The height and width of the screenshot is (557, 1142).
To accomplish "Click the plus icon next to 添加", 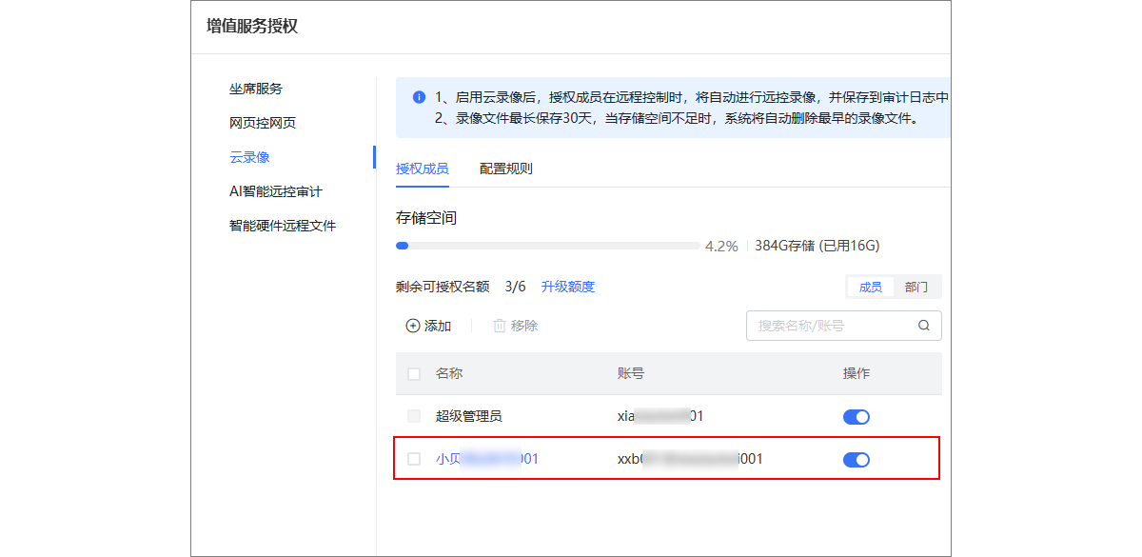I will tap(414, 326).
